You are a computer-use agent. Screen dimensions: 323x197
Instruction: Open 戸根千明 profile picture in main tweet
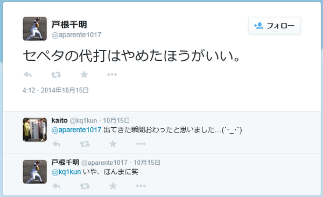pos(34,28)
